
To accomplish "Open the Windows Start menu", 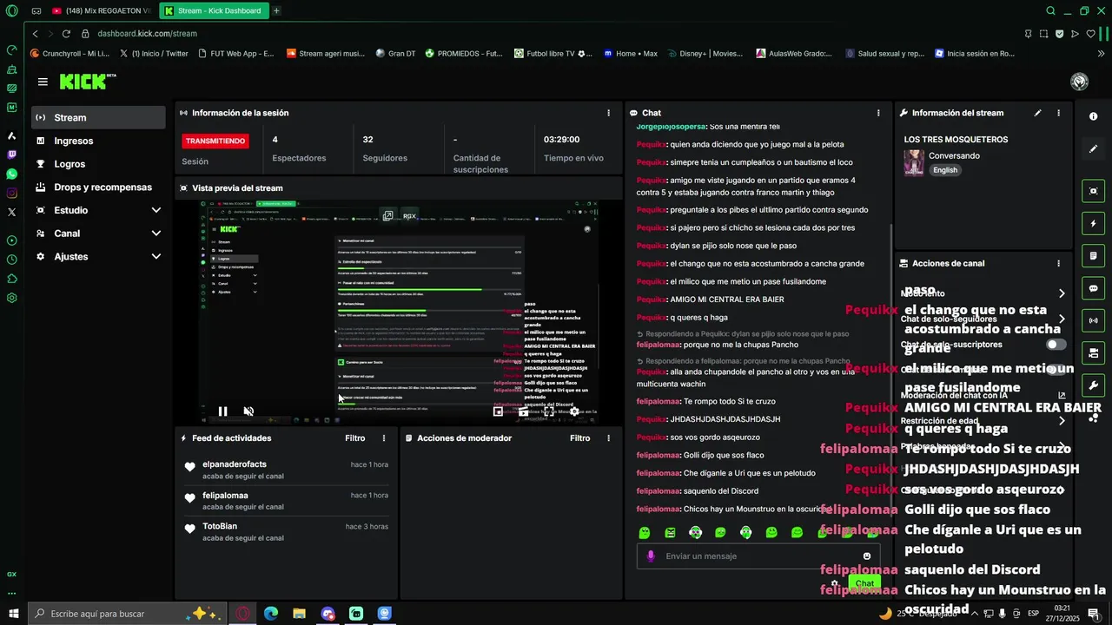I will (13, 614).
